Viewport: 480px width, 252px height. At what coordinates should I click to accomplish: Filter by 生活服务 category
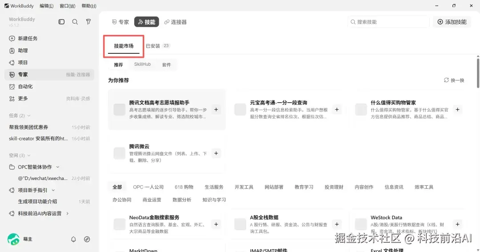click(x=214, y=187)
